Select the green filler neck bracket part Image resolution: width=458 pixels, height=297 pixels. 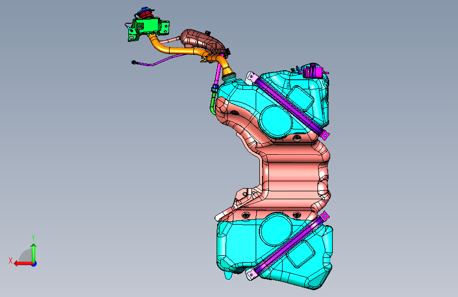point(148,28)
